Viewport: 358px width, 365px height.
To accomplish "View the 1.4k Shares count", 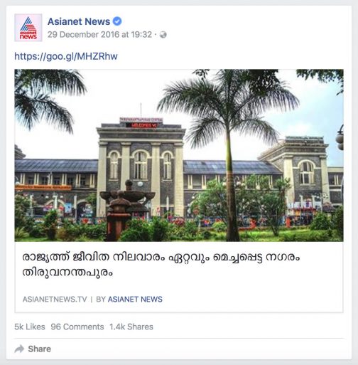I will click(131, 327).
